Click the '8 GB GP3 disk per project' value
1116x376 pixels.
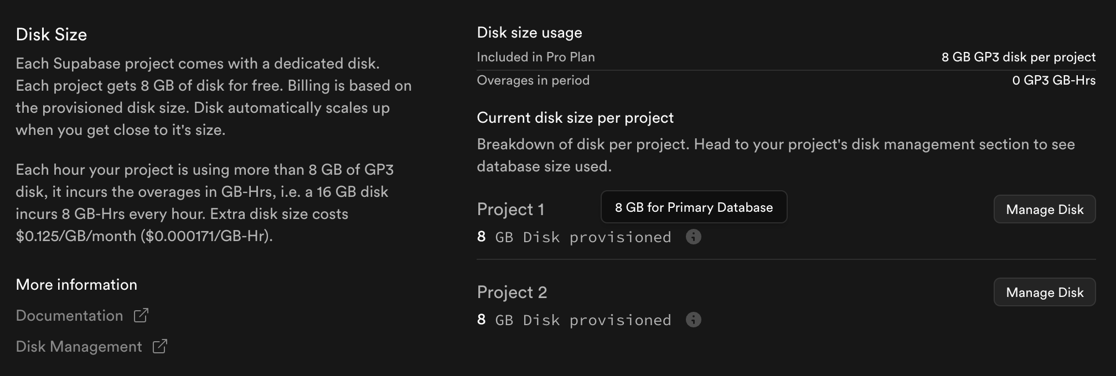1018,58
